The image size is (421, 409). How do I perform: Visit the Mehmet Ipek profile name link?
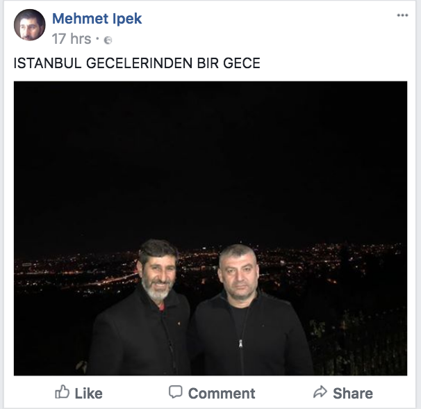coord(97,19)
